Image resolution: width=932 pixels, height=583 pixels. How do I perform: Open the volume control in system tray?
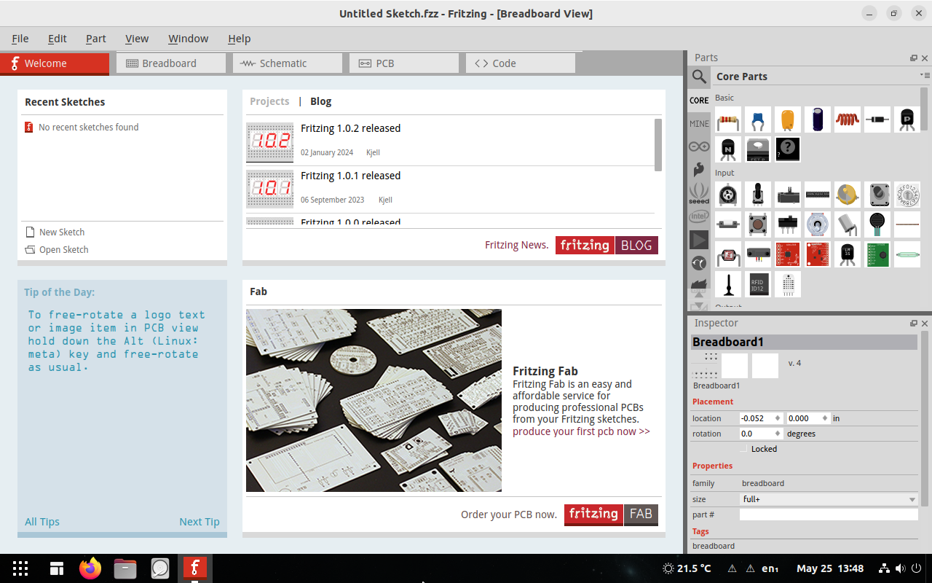pyautogui.click(x=901, y=568)
